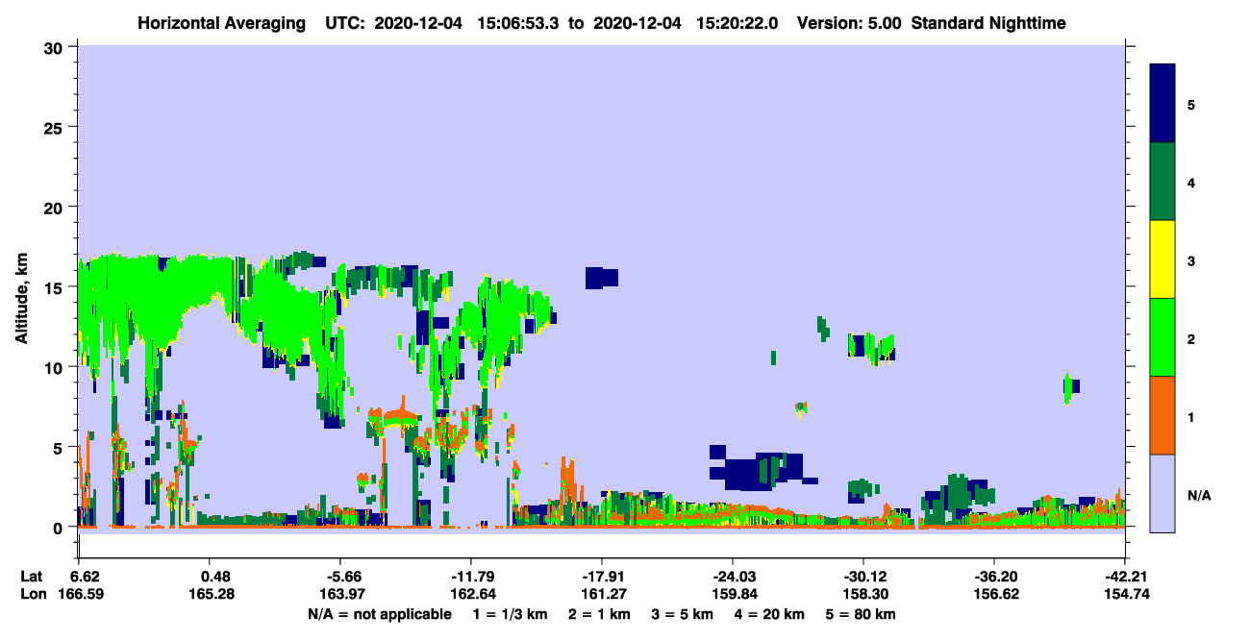
Task: Click latitude value '-5.66'
Action: [344, 577]
